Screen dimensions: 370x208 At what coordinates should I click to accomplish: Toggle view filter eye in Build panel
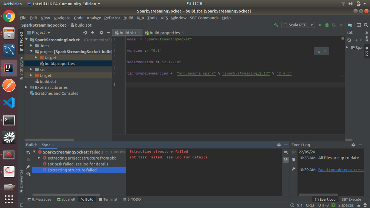[28, 174]
